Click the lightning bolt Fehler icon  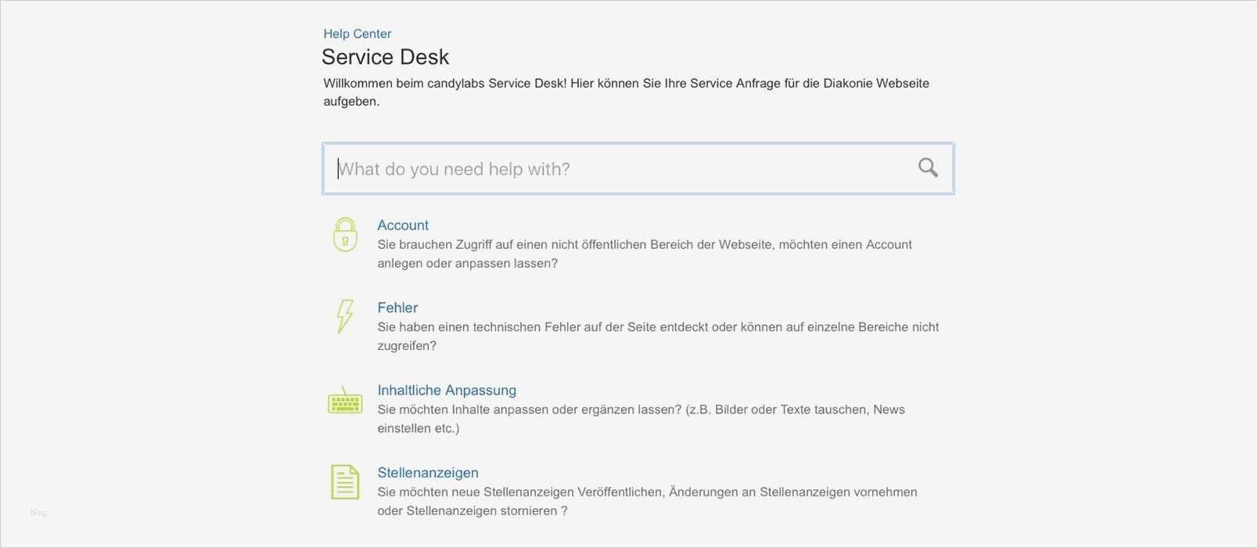tap(344, 316)
